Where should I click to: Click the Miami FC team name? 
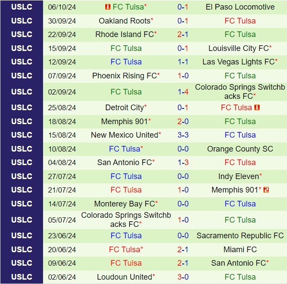click(x=240, y=250)
